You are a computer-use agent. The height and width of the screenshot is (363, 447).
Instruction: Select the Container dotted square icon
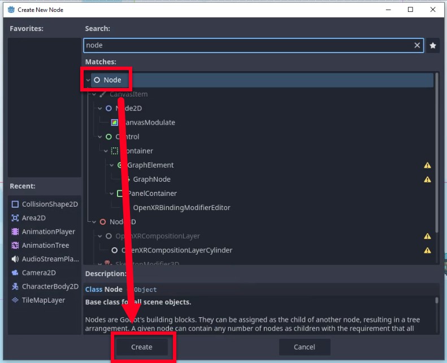pyautogui.click(x=114, y=151)
